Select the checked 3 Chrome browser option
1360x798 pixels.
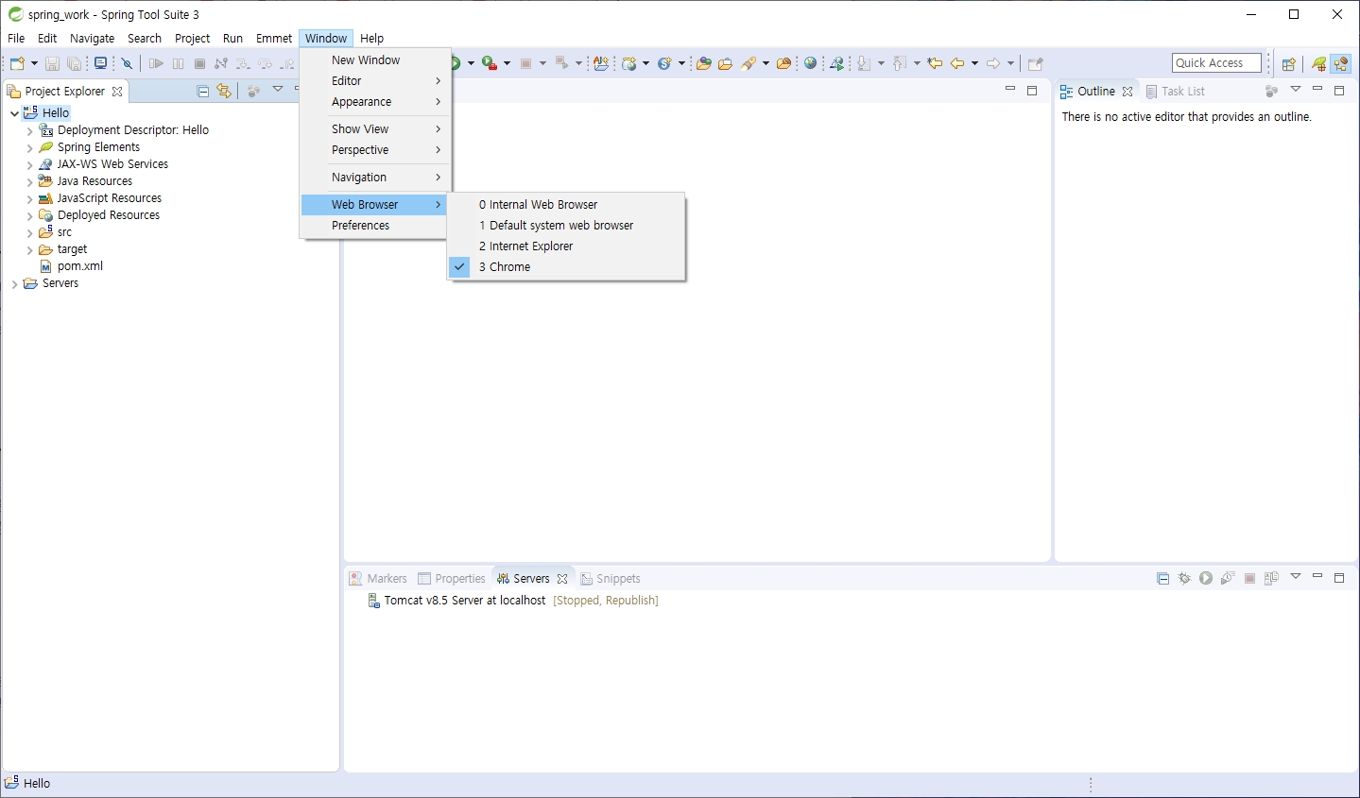click(566, 267)
